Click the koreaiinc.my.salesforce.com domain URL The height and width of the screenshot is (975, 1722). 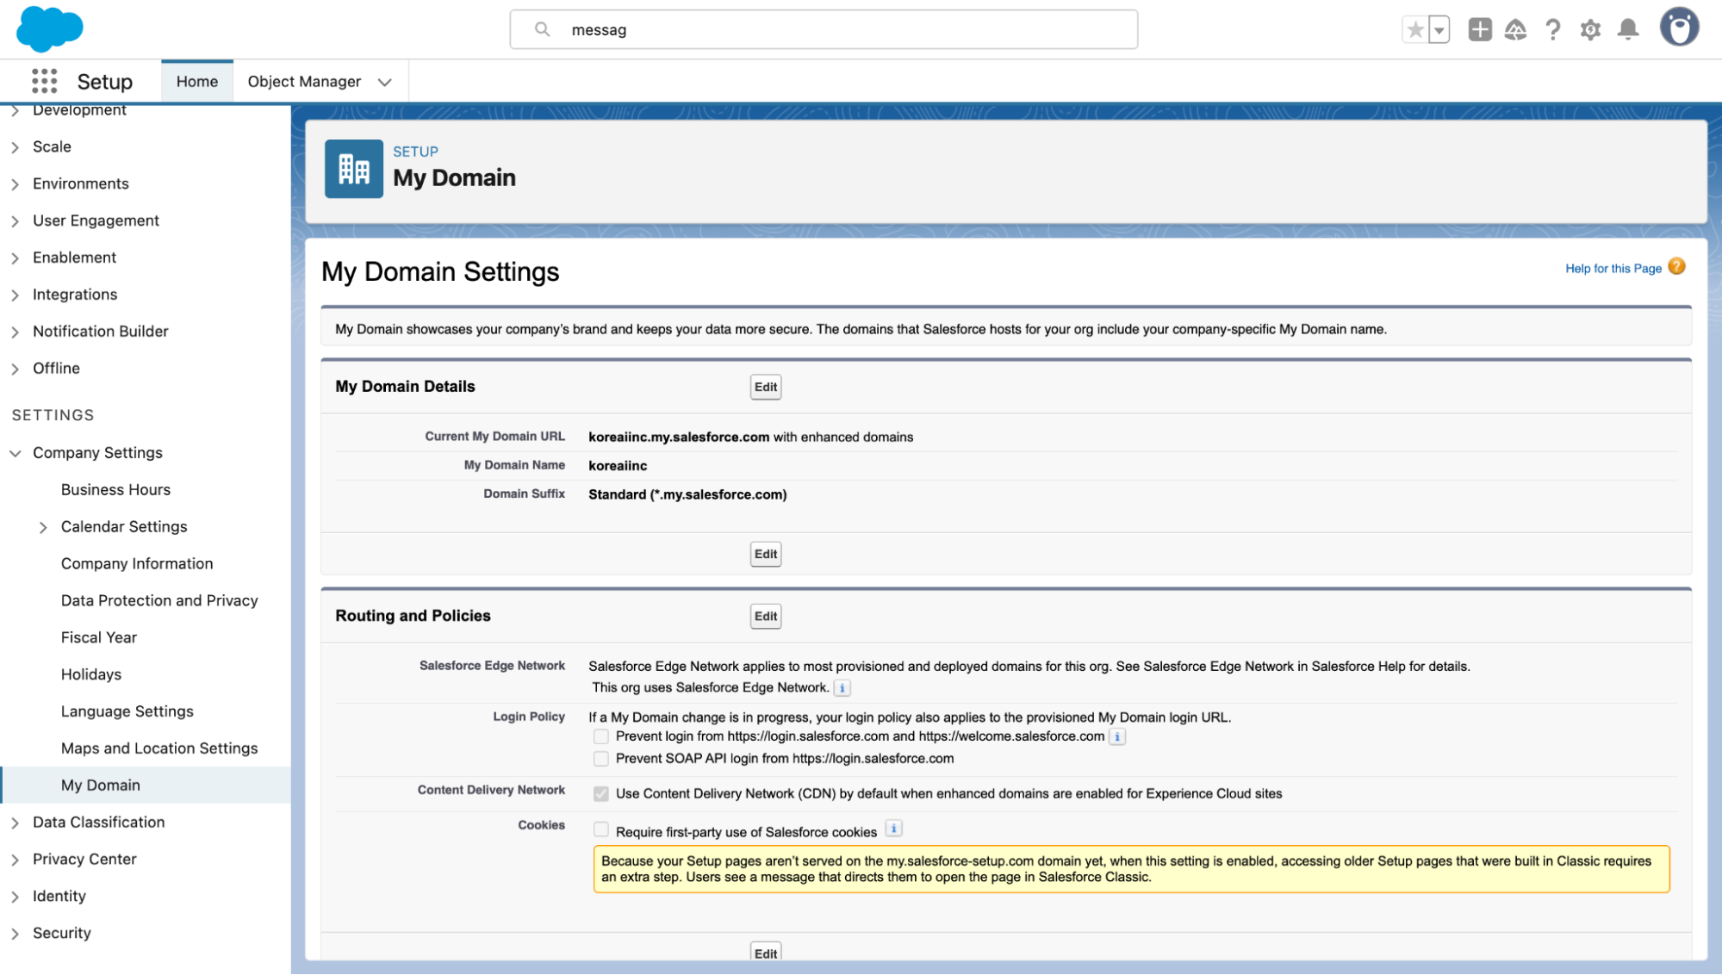click(x=679, y=437)
